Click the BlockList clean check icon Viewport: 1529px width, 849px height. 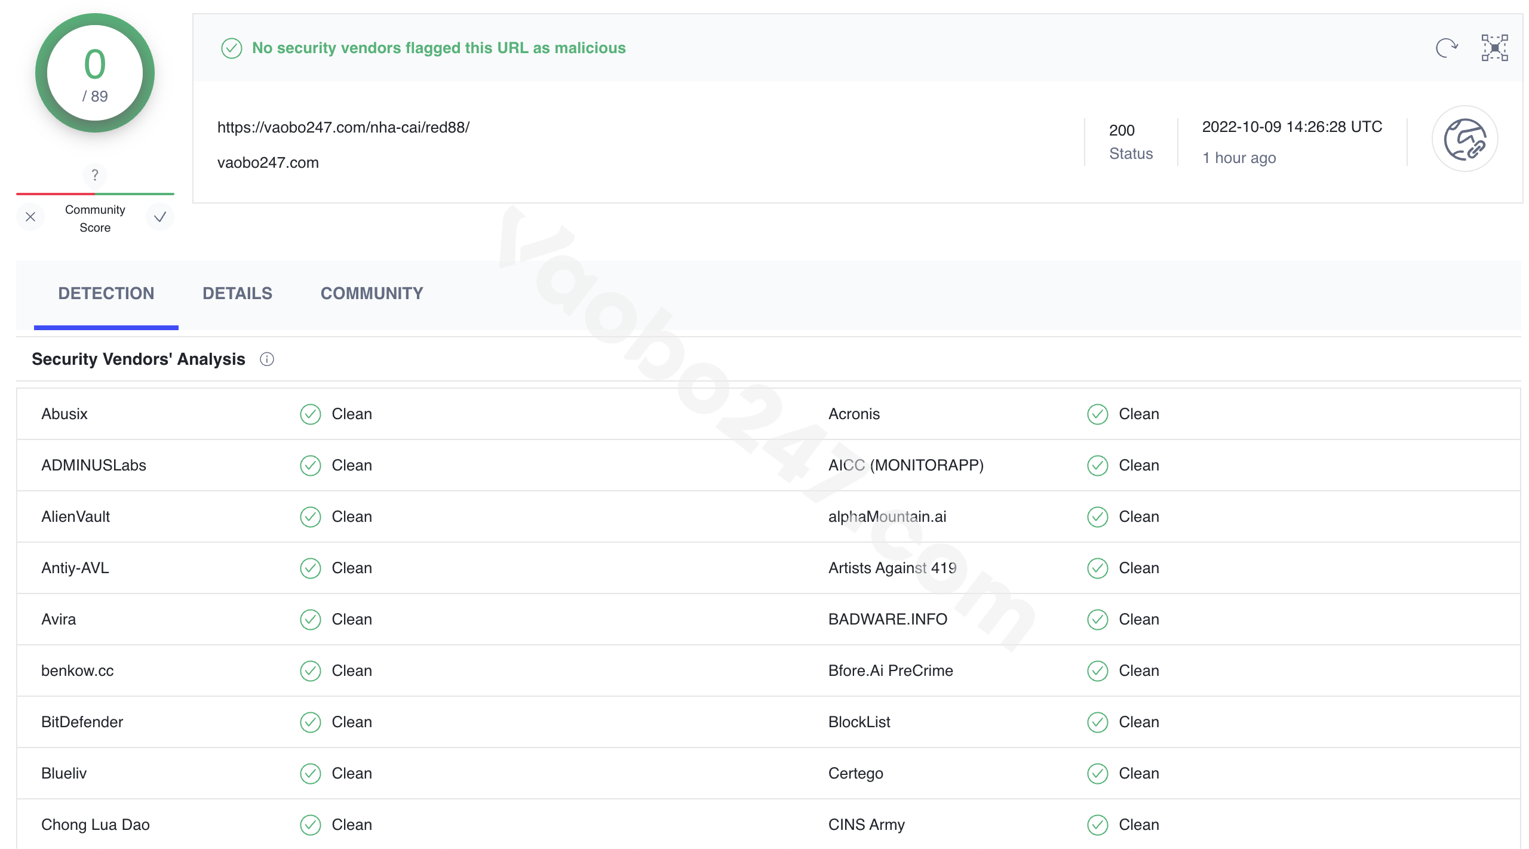(x=1098, y=722)
